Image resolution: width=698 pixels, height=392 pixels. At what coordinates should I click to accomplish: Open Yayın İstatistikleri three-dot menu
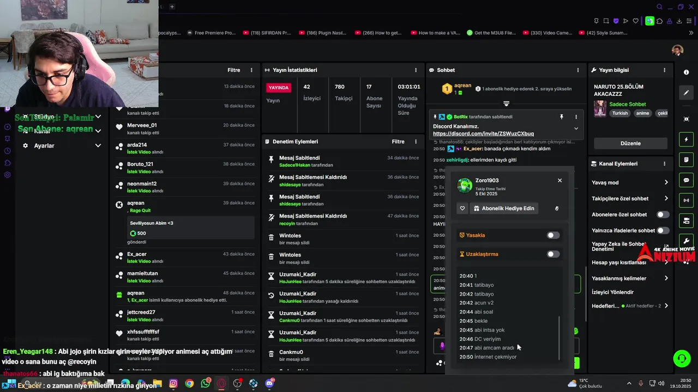(x=416, y=70)
